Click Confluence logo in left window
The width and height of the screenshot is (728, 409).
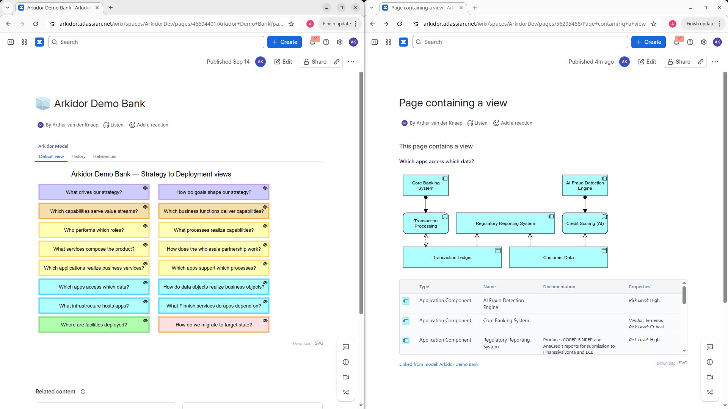click(39, 42)
